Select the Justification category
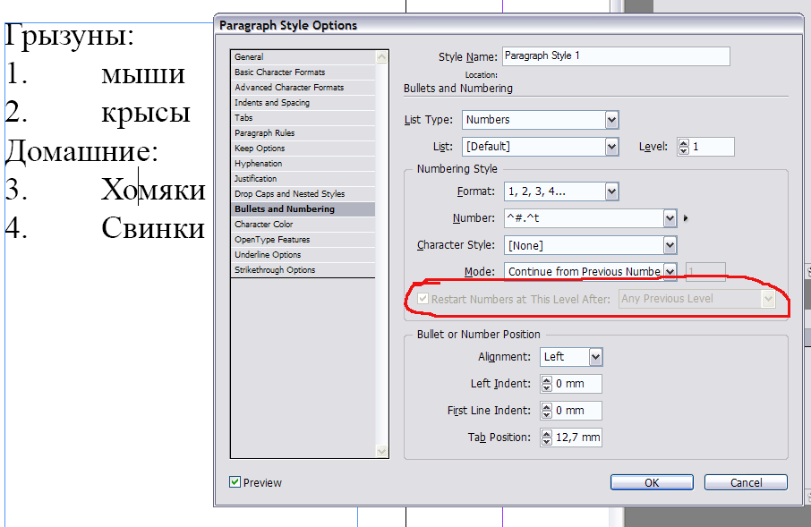The image size is (811, 527). tap(303, 178)
